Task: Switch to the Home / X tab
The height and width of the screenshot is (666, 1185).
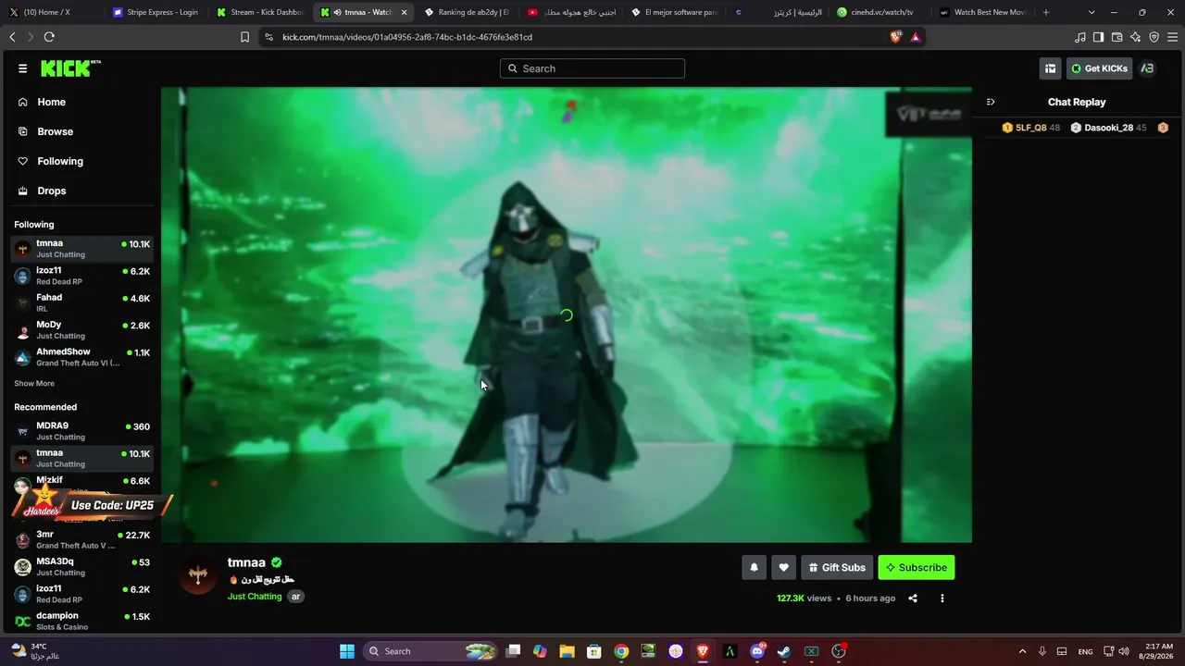Action: (x=52, y=12)
